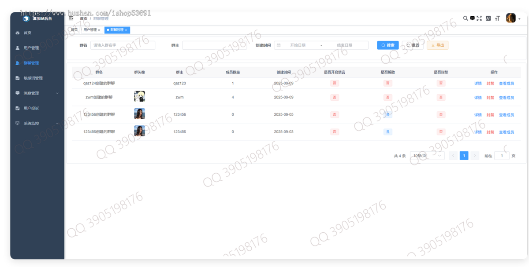Switch to the 首页 page tab

coord(73,30)
